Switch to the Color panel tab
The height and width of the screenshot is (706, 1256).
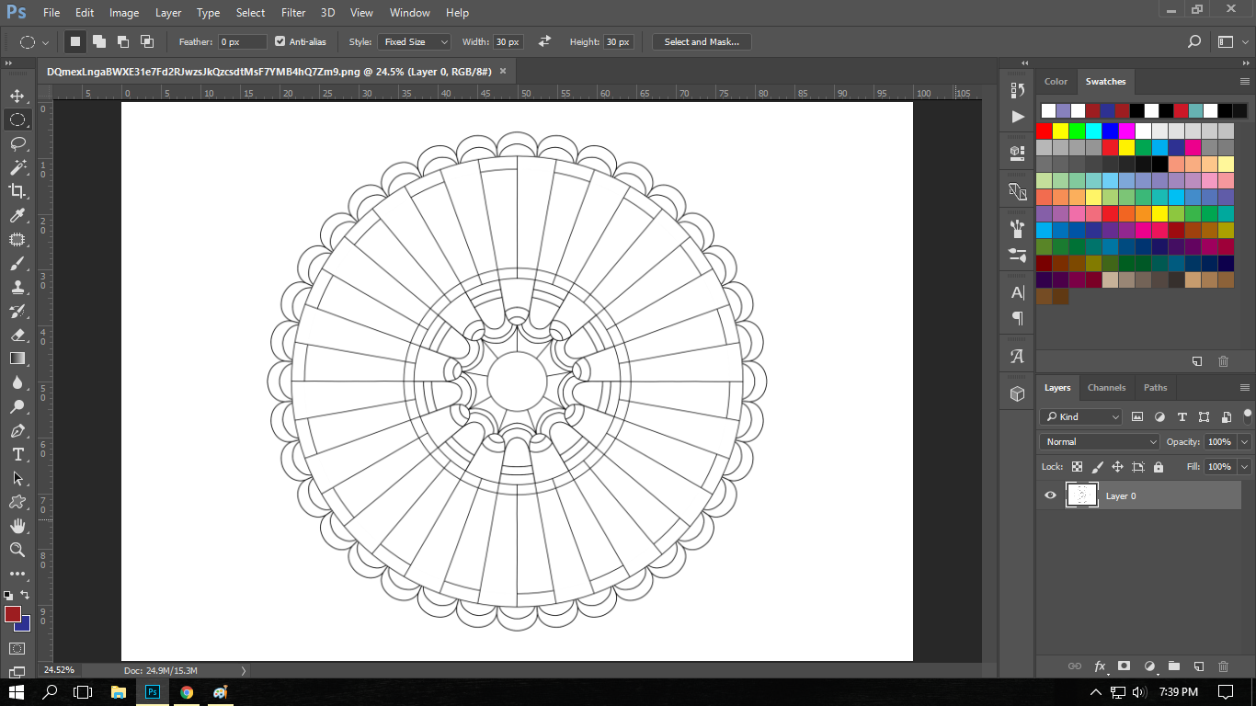pos(1056,81)
